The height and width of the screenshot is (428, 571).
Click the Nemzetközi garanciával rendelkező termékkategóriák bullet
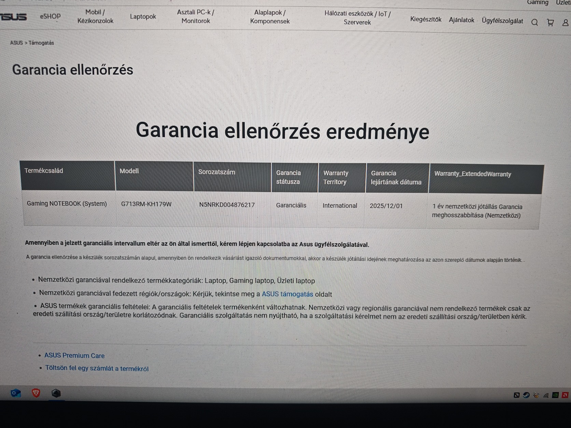[176, 280]
